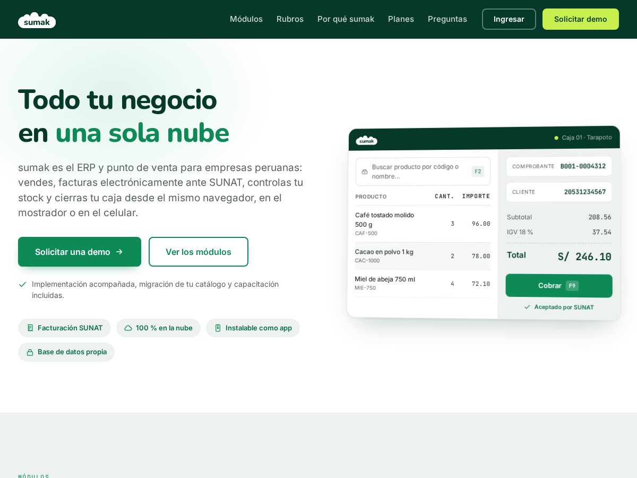Click the Subtotal 208.56 value

pos(600,217)
